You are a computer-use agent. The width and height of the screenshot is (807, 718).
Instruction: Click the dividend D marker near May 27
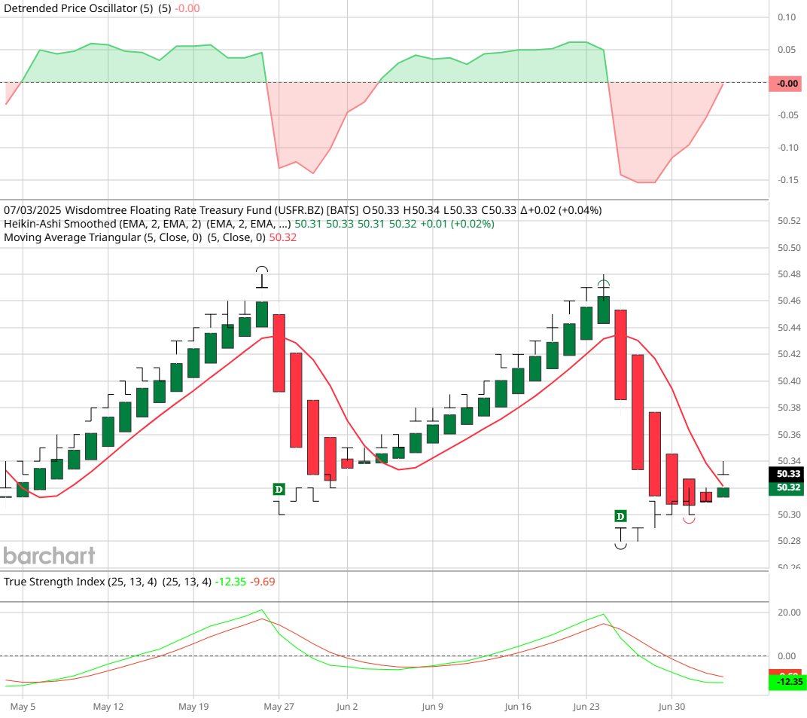pyautogui.click(x=279, y=489)
